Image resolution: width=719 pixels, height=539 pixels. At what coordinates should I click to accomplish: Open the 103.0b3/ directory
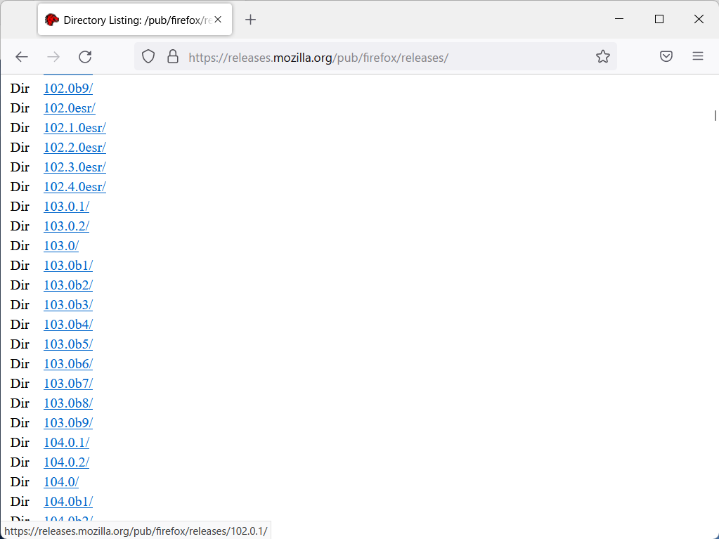coord(68,305)
